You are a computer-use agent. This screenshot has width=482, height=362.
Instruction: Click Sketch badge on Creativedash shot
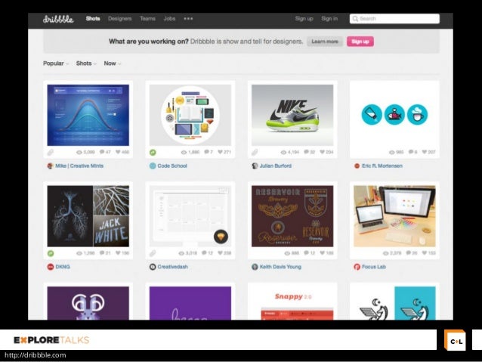[221, 237]
